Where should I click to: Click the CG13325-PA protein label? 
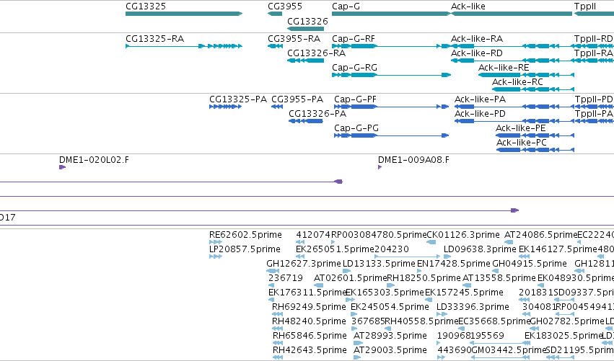238,99
